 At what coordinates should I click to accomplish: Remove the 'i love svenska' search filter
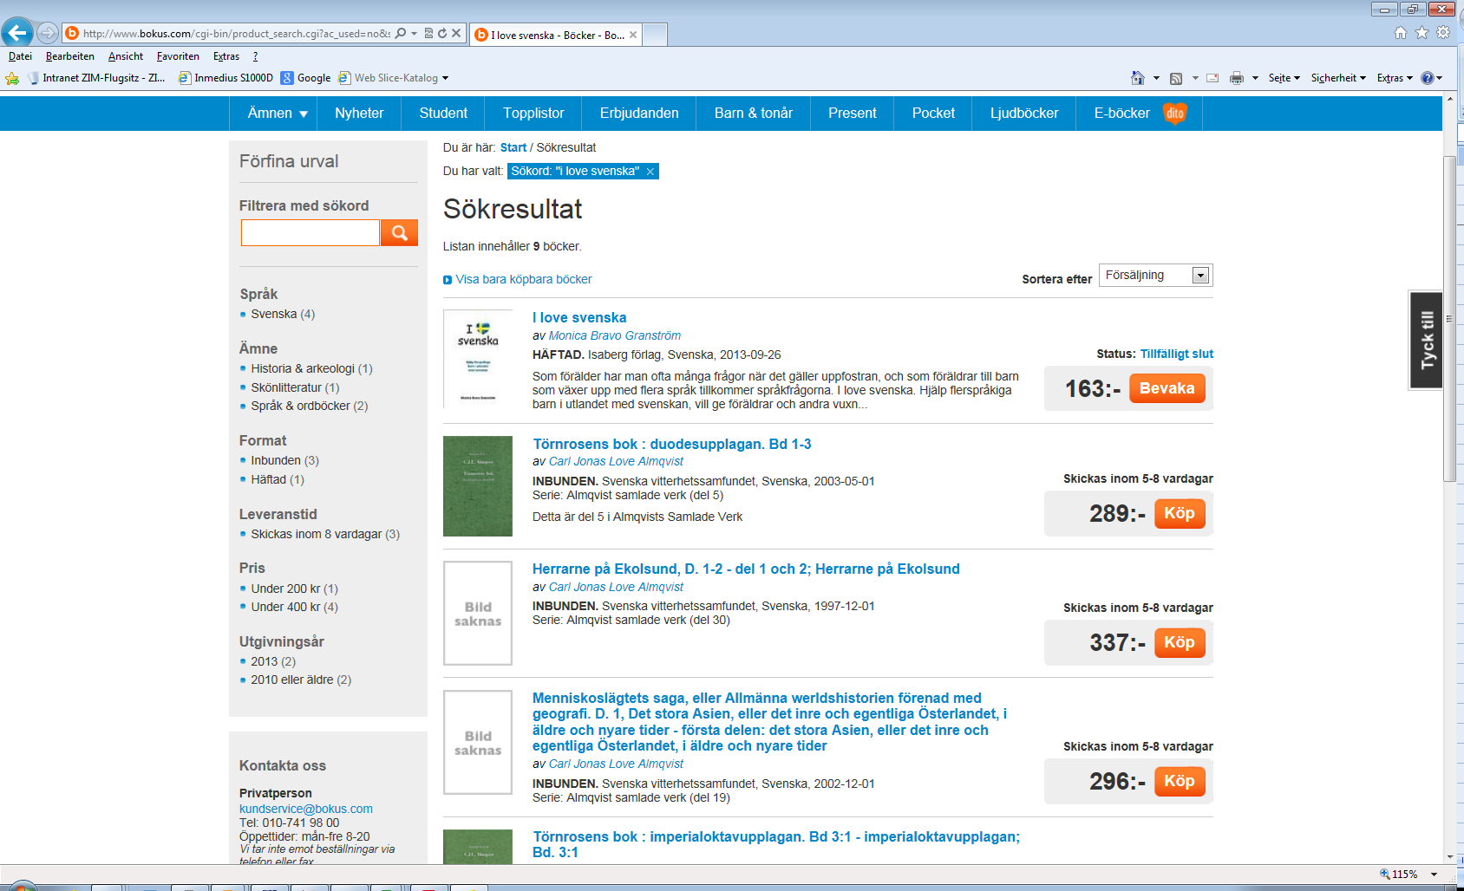tap(650, 172)
